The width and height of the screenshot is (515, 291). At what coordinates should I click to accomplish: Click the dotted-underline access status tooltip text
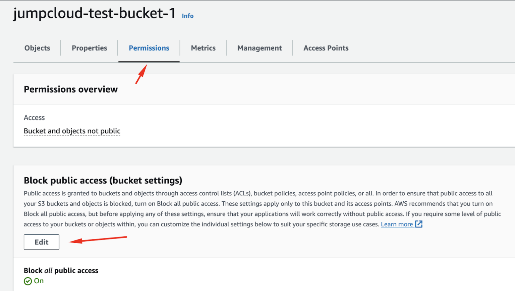pos(72,131)
